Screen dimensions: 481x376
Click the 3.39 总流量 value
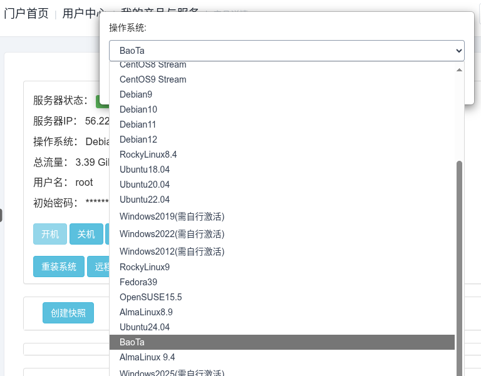pyautogui.click(x=92, y=162)
